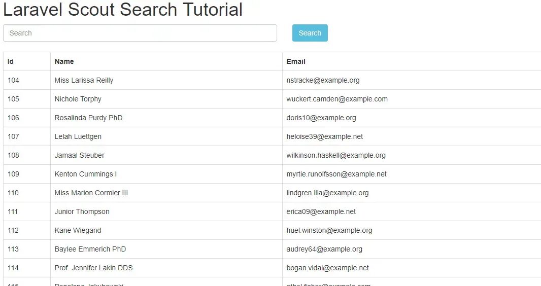
Task: Click the Jamaal Steuber name cell
Action: [80, 155]
